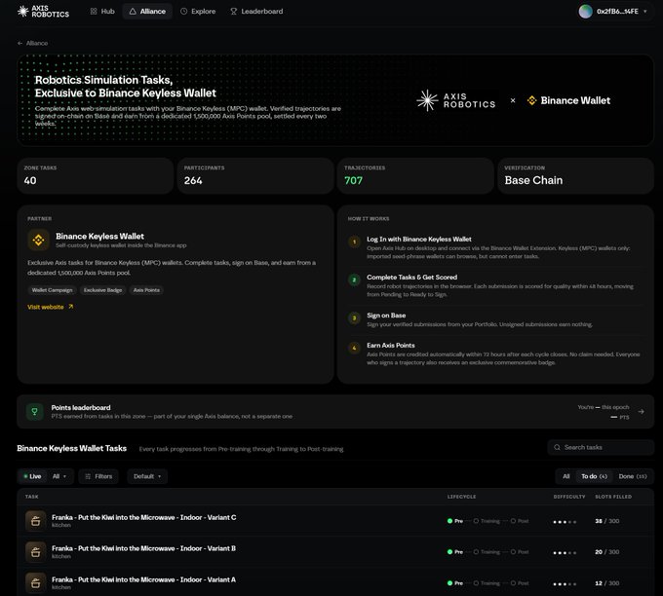Click the search magnifier icon

click(558, 447)
